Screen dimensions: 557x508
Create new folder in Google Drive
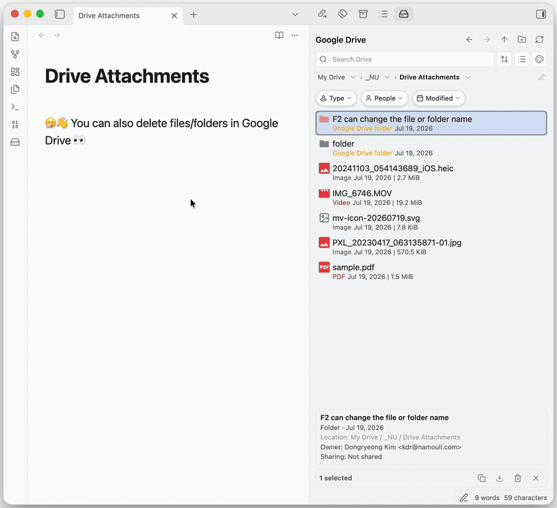click(x=522, y=39)
